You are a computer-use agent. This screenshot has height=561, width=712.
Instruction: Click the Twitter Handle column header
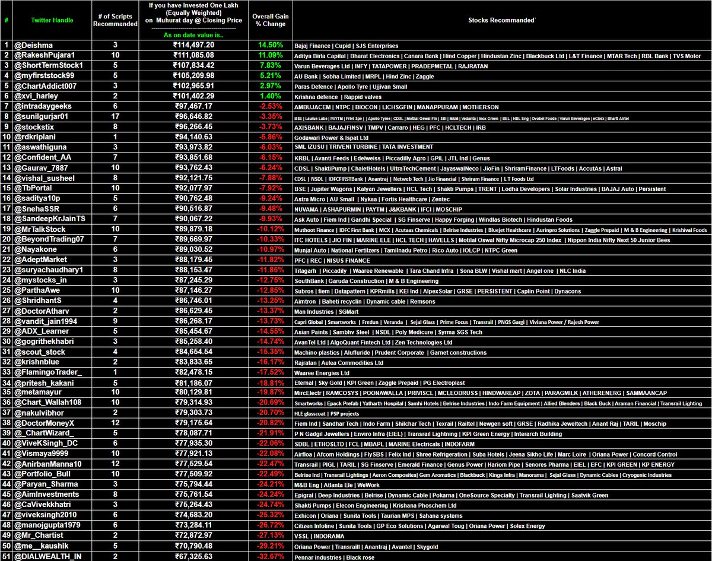point(52,20)
